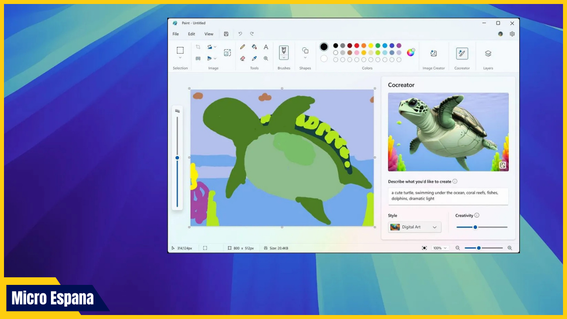Expand the Digital Art style dropdown

415,227
